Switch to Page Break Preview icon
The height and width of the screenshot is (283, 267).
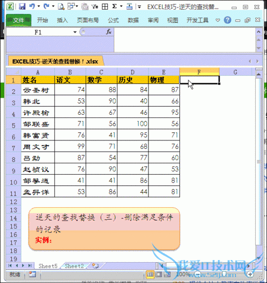tap(167, 274)
